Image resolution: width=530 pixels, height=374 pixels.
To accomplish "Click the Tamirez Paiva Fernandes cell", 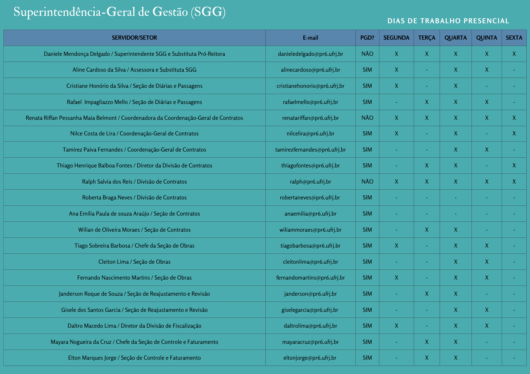I will click(134, 150).
